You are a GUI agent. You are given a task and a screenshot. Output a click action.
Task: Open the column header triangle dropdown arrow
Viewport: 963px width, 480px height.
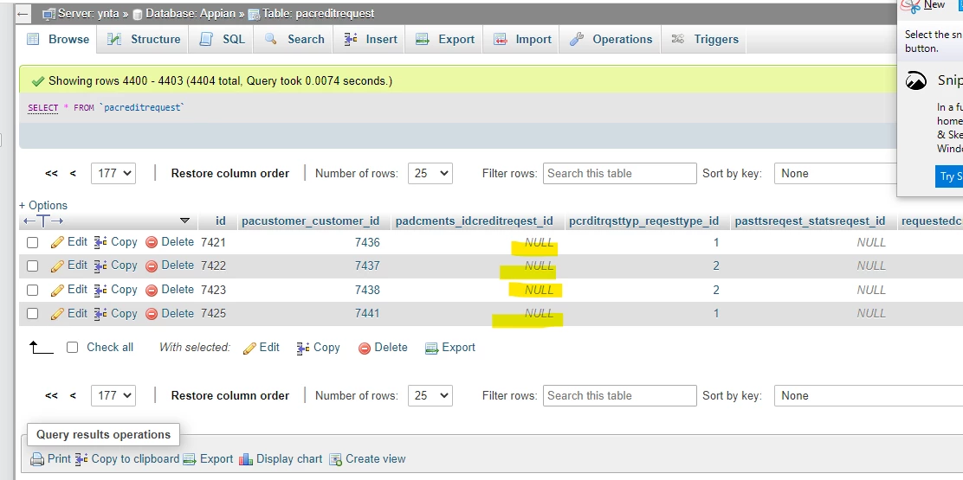point(184,221)
